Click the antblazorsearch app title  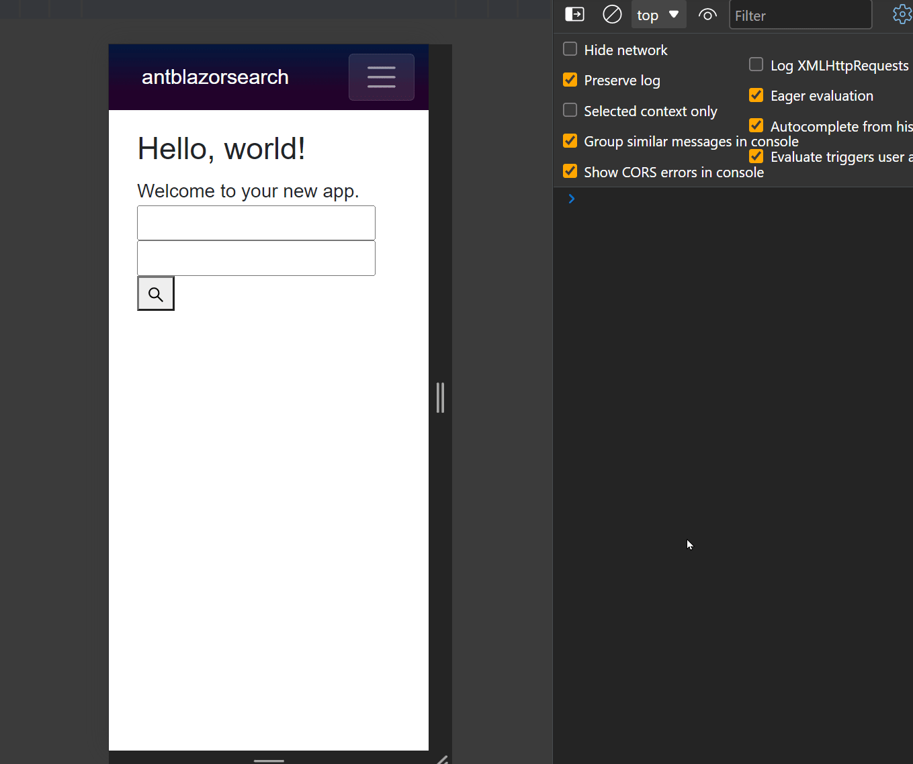[214, 77]
